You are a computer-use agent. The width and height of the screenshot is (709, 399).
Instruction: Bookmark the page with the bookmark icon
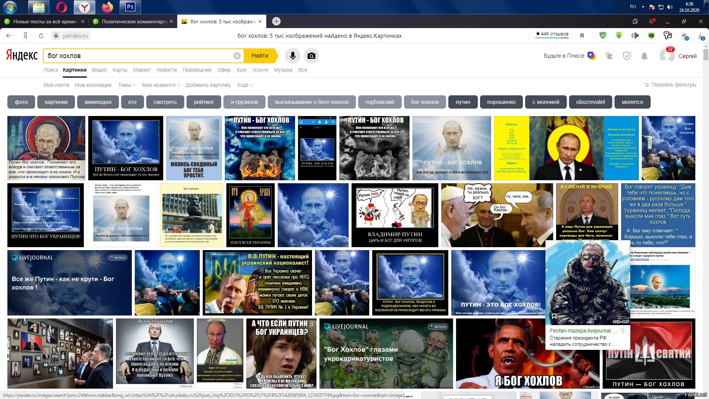[x=582, y=35]
